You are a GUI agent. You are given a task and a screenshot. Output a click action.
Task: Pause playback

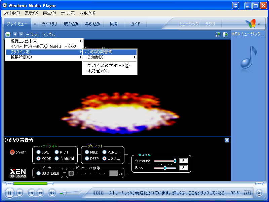click(x=10, y=193)
